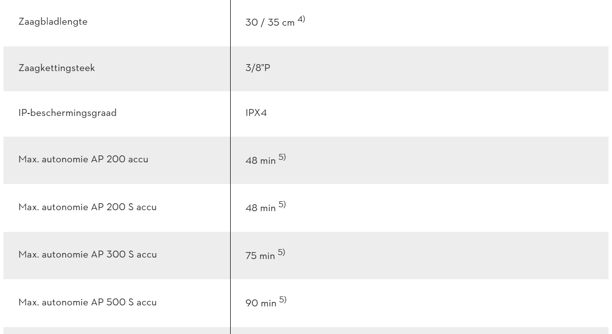
Task: Click the 48 min value for AP 200 S accu
Action: pos(260,209)
